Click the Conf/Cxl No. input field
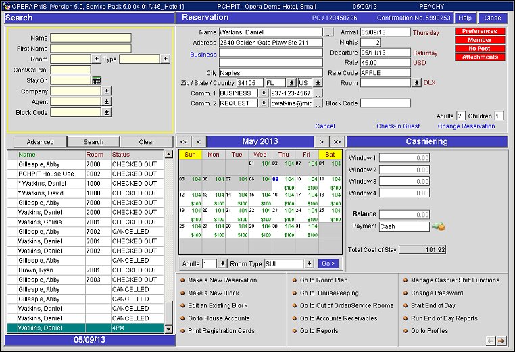 click(70, 70)
